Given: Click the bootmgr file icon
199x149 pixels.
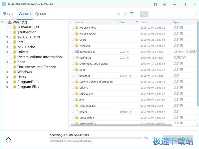Looking at the screenshot, I should [77, 76].
